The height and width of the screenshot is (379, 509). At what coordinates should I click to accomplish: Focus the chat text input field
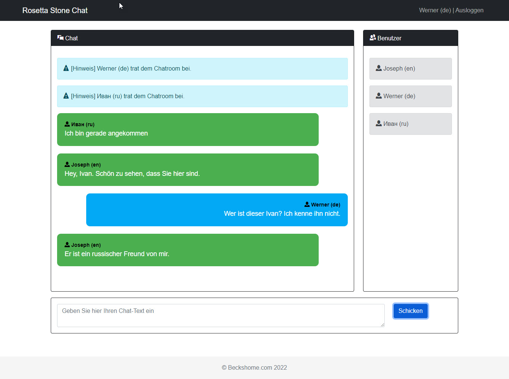pyautogui.click(x=221, y=316)
